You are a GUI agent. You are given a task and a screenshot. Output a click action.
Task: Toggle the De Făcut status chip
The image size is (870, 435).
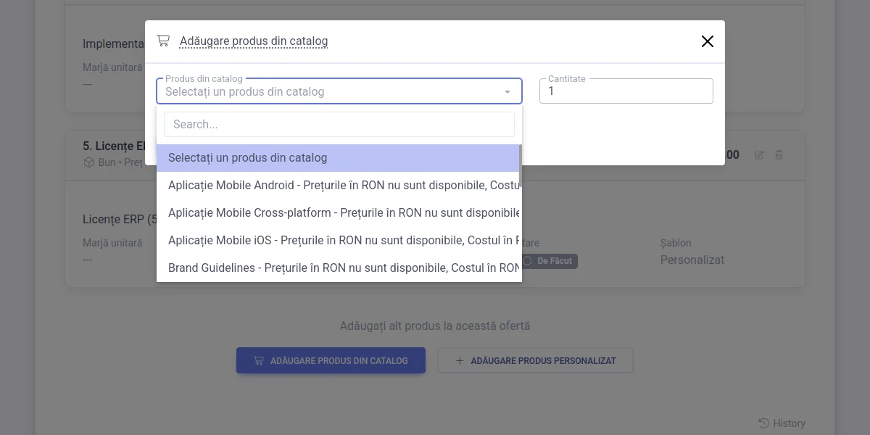[x=550, y=261]
